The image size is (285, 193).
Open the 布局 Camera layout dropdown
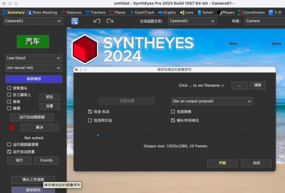(x=265, y=21)
